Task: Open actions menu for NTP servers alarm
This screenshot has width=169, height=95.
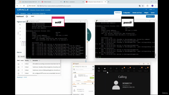Action: tap(22, 73)
